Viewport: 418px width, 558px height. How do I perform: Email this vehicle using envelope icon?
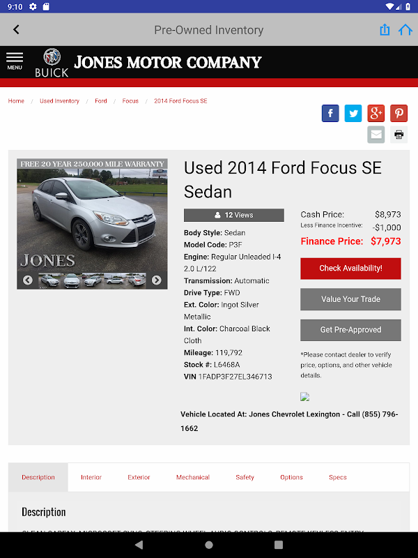(x=376, y=135)
